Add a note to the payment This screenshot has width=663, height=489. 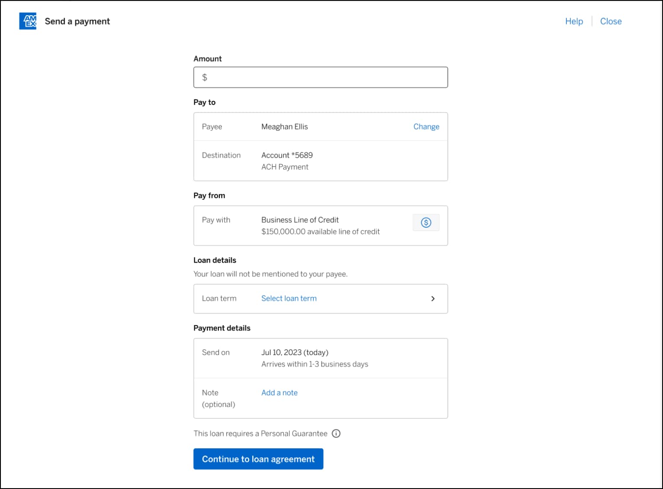[279, 392]
